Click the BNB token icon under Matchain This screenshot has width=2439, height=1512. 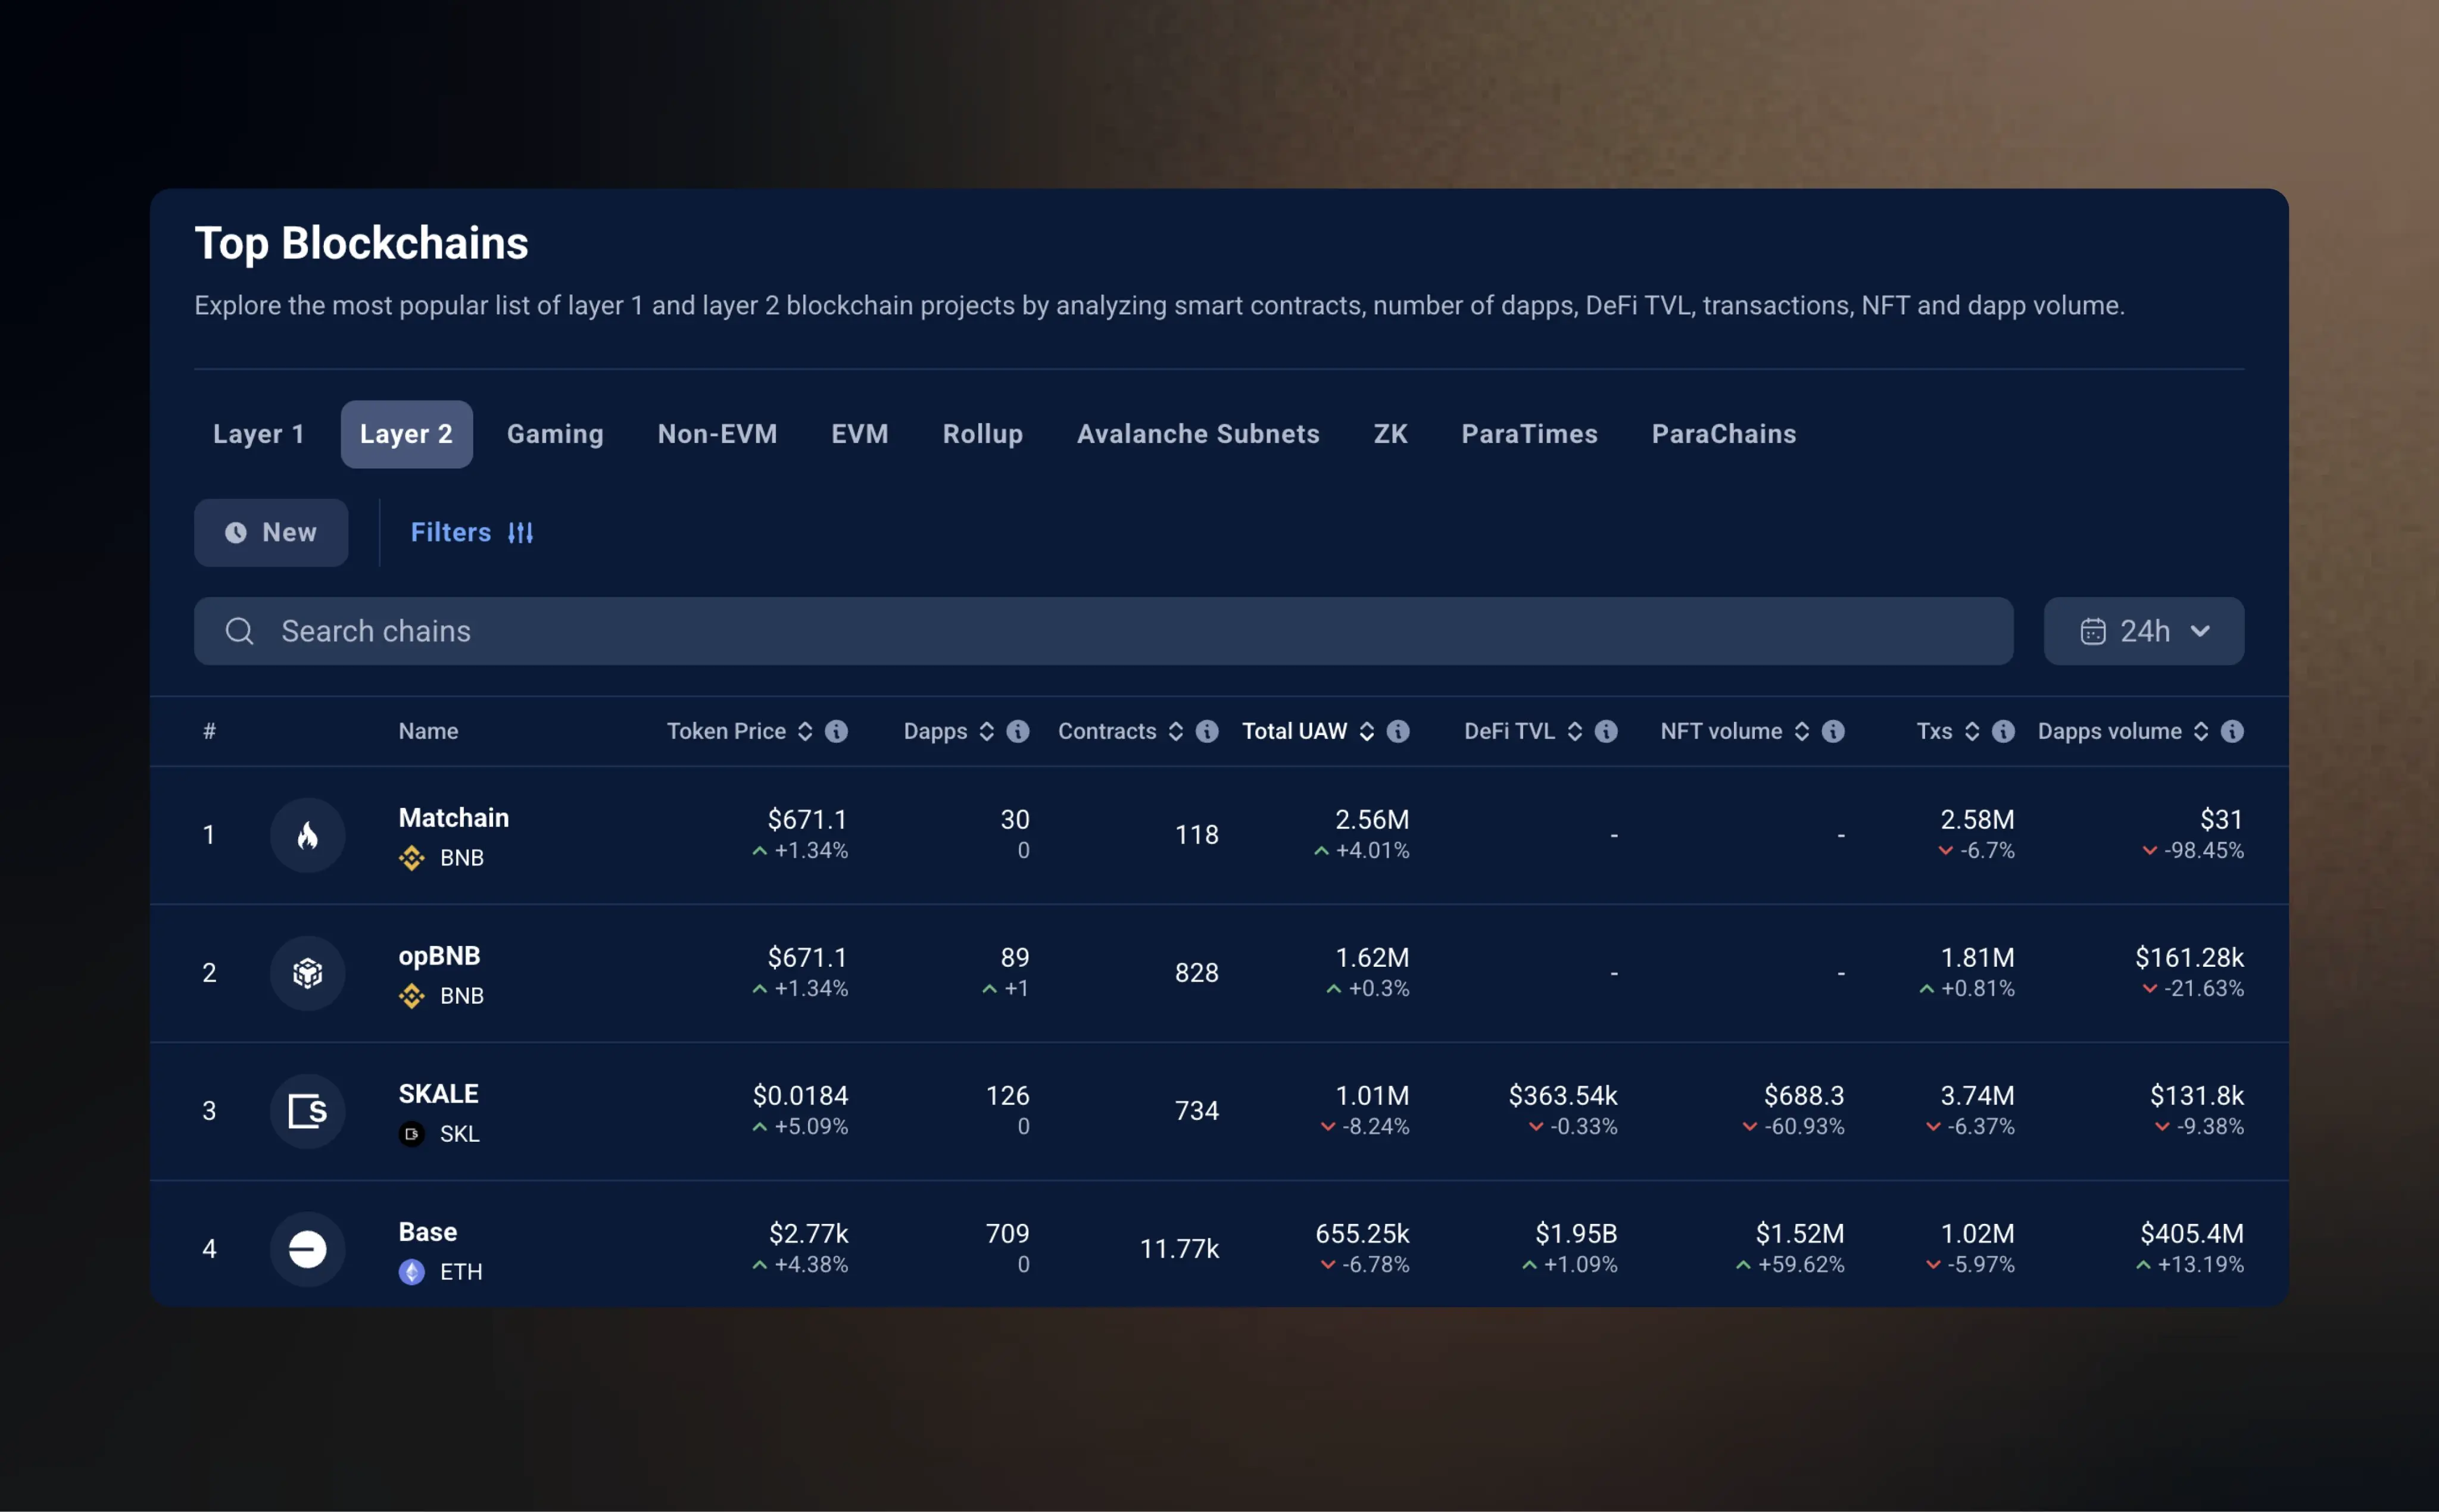[x=412, y=858]
